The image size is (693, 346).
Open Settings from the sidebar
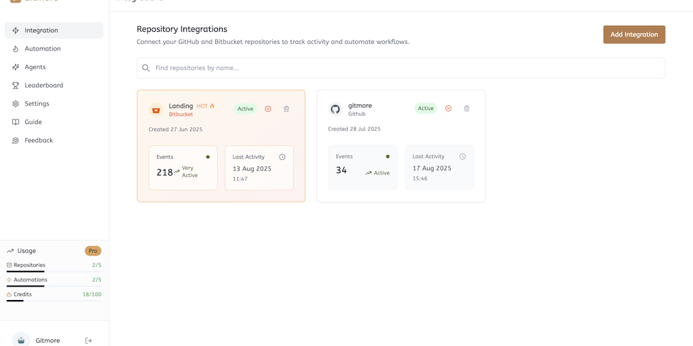click(37, 103)
